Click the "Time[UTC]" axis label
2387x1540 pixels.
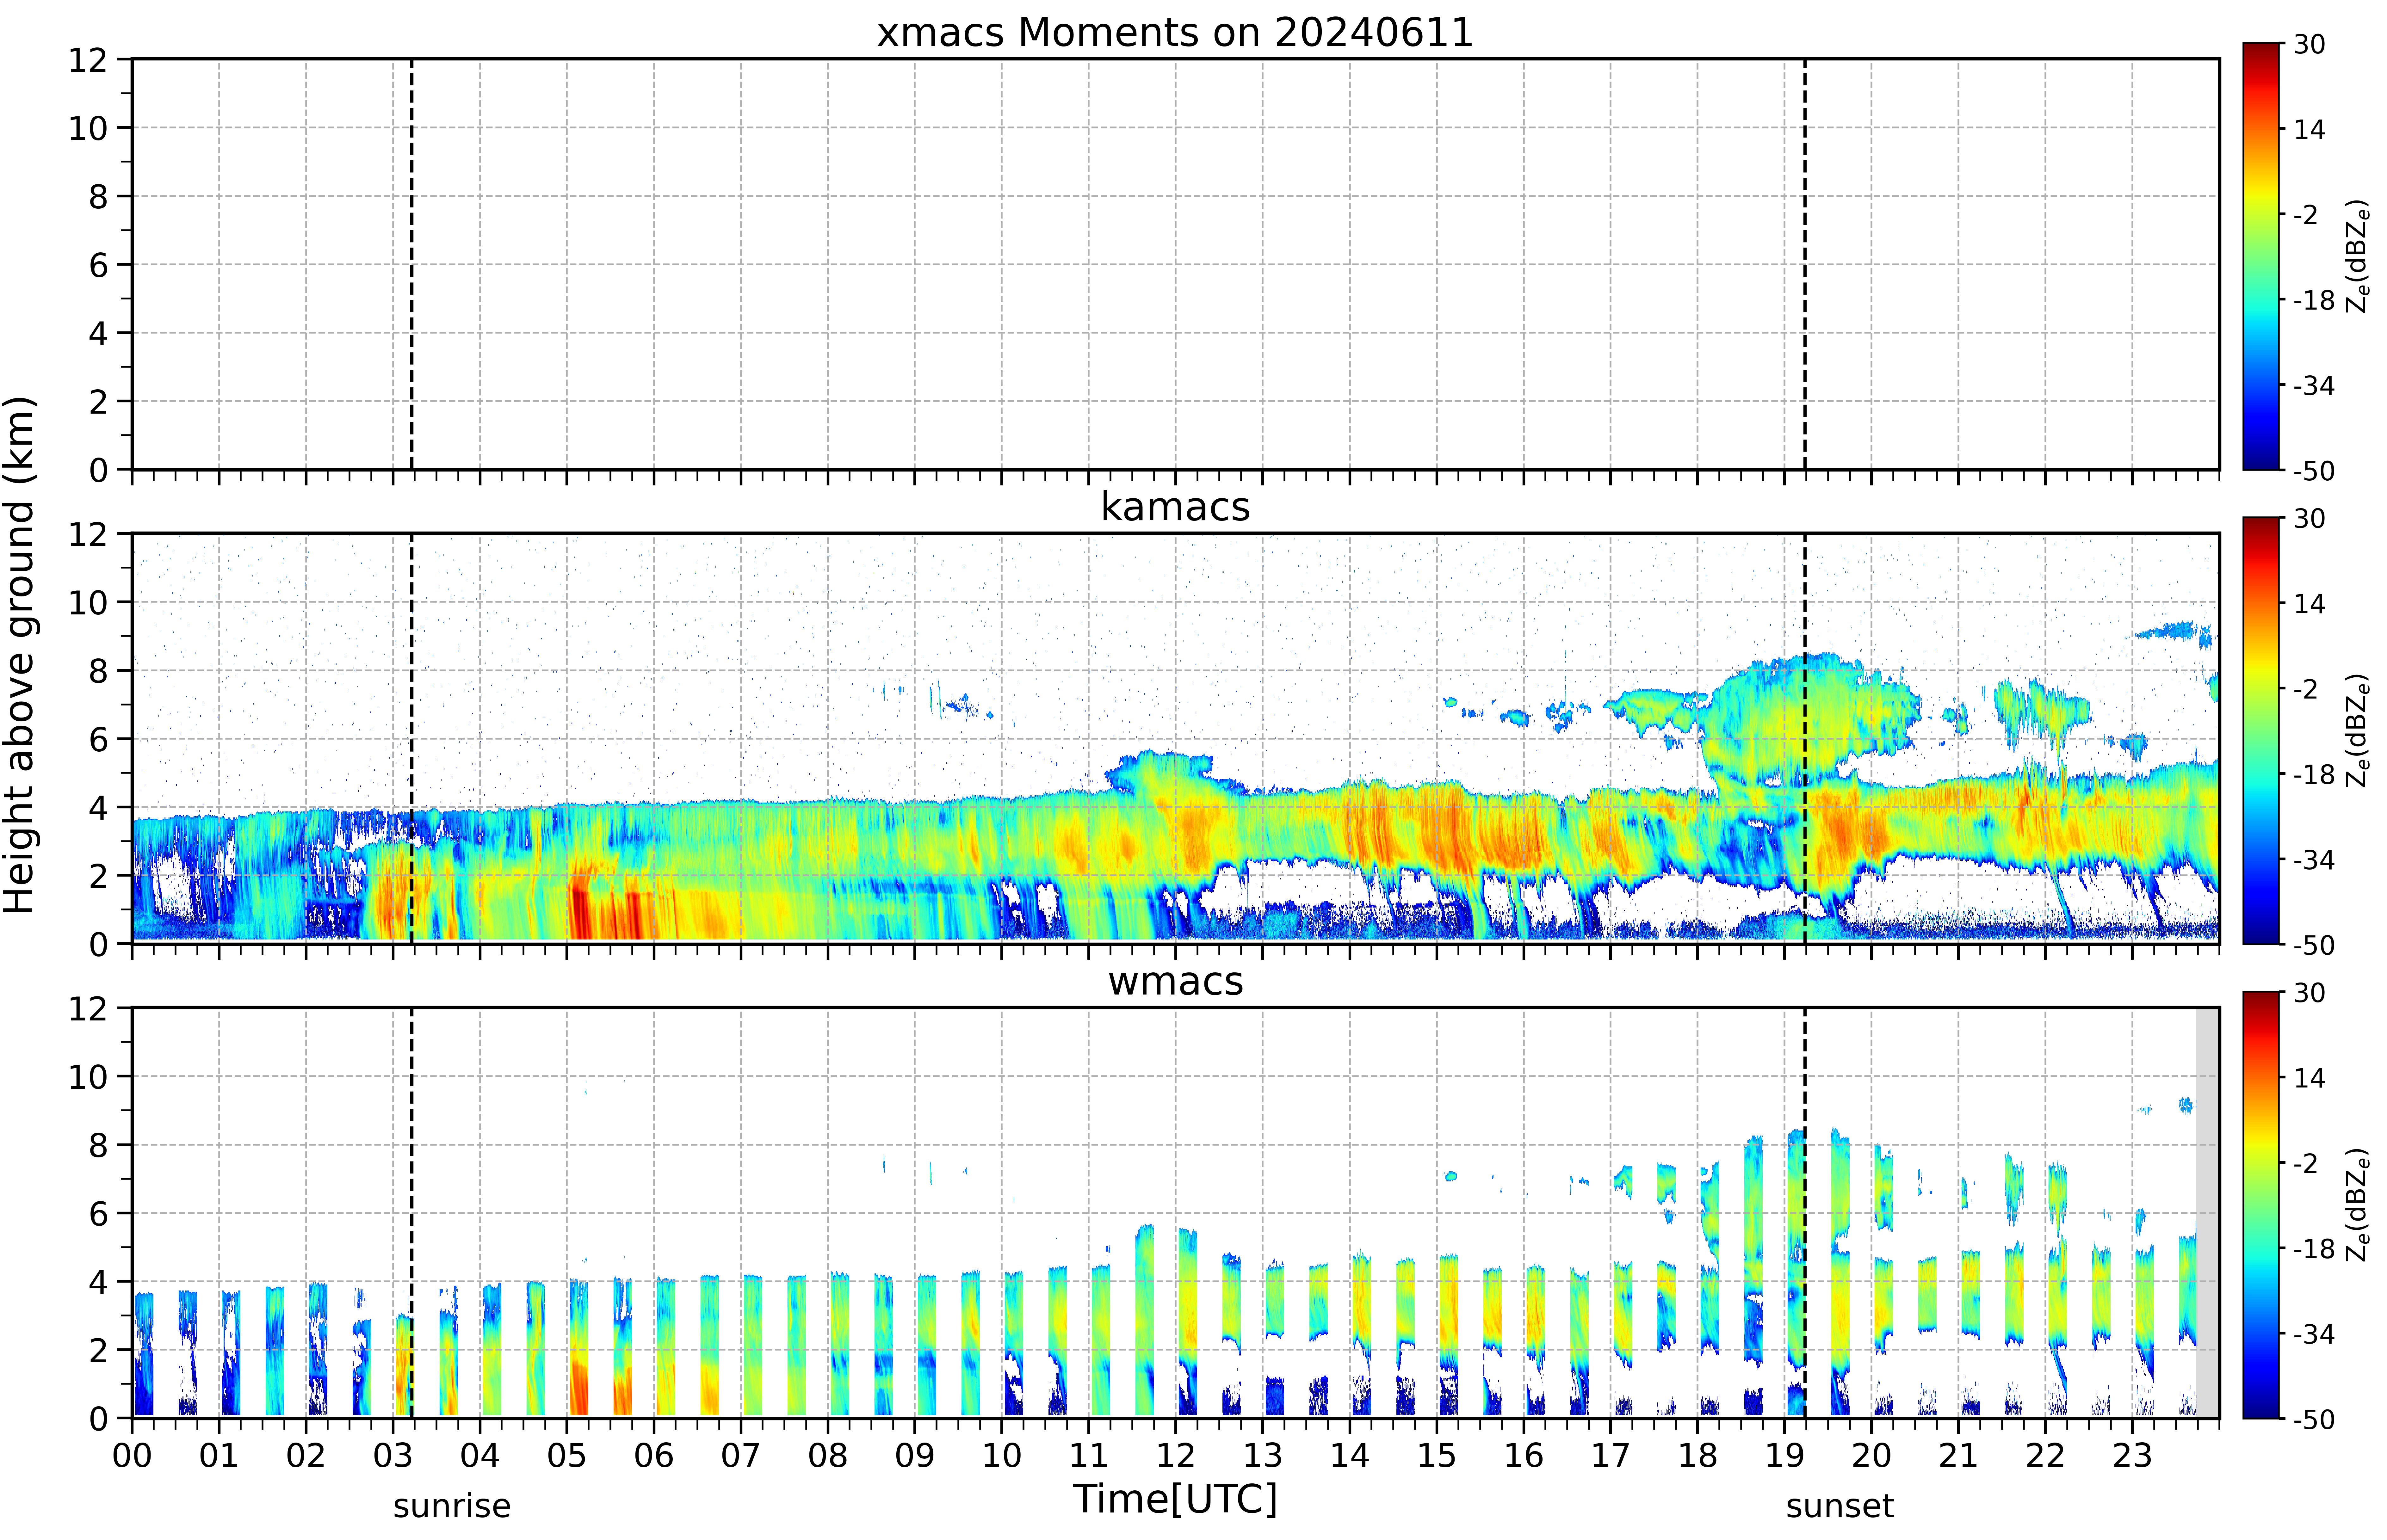[x=1175, y=1499]
